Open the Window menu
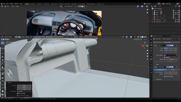181x102 pixels. coord(16,4)
